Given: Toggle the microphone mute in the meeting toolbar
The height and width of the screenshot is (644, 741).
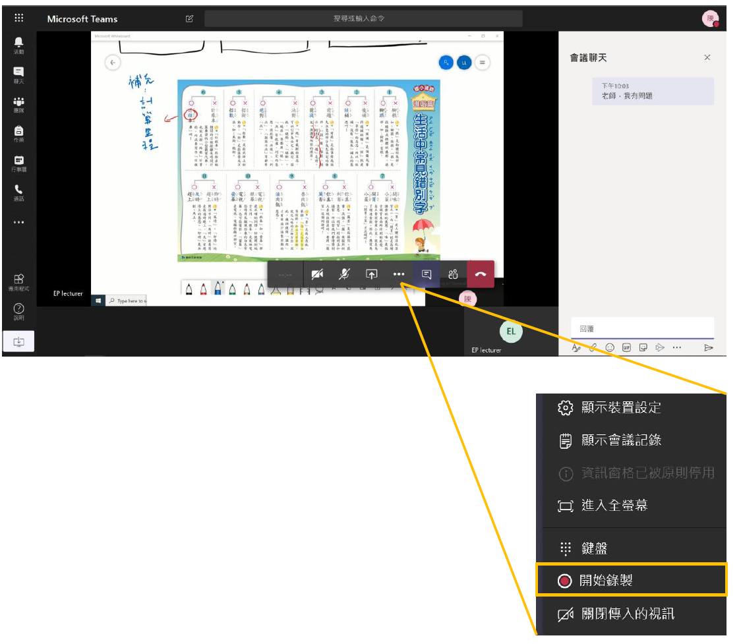Looking at the screenshot, I should point(345,274).
